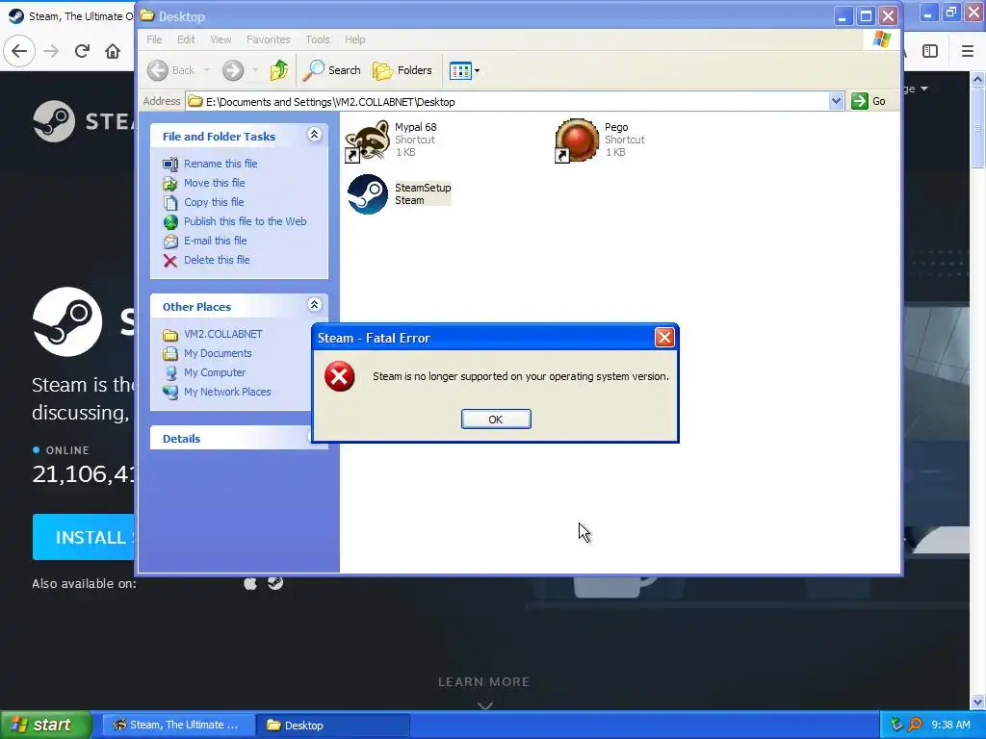The height and width of the screenshot is (739, 986).
Task: Click Copy this file link
Action: pyautogui.click(x=214, y=202)
